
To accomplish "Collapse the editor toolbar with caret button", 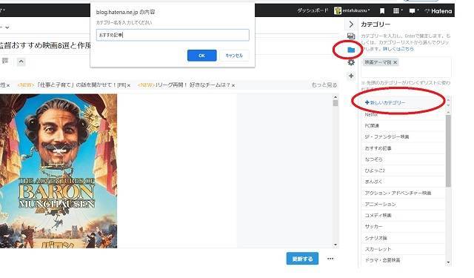I will click(x=21, y=62).
